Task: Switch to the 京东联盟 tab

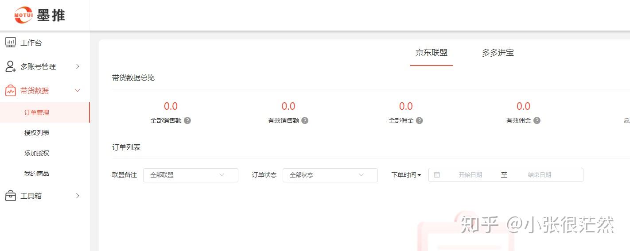Action: pyautogui.click(x=432, y=53)
